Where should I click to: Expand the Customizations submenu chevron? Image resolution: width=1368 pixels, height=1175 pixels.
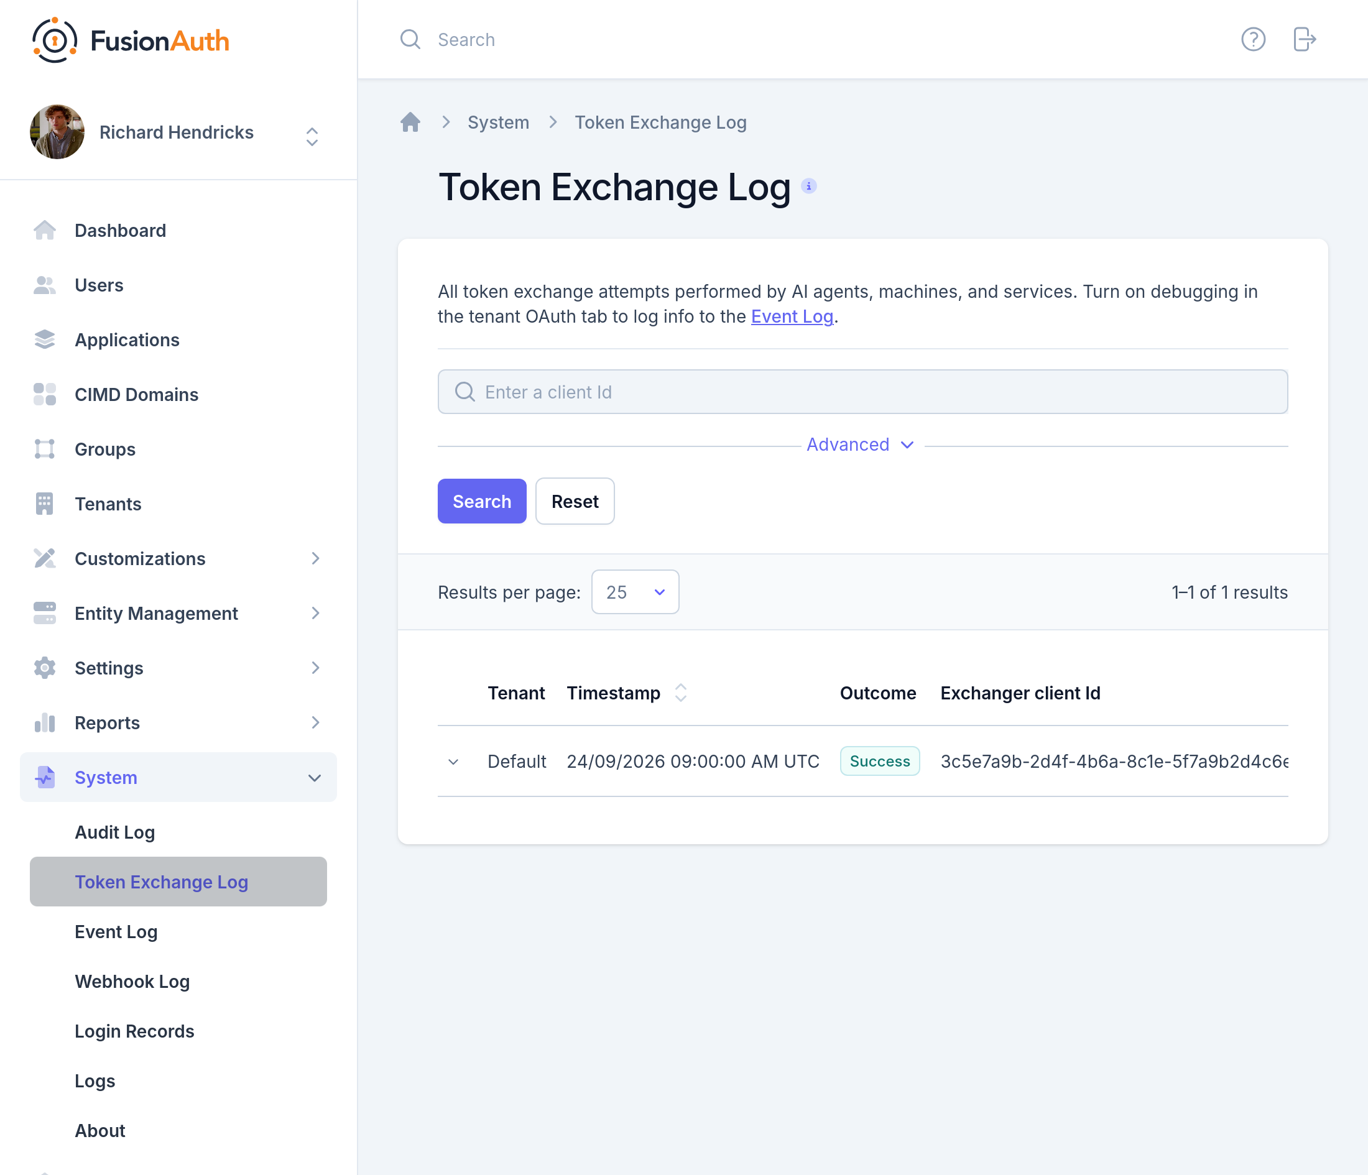[316, 558]
